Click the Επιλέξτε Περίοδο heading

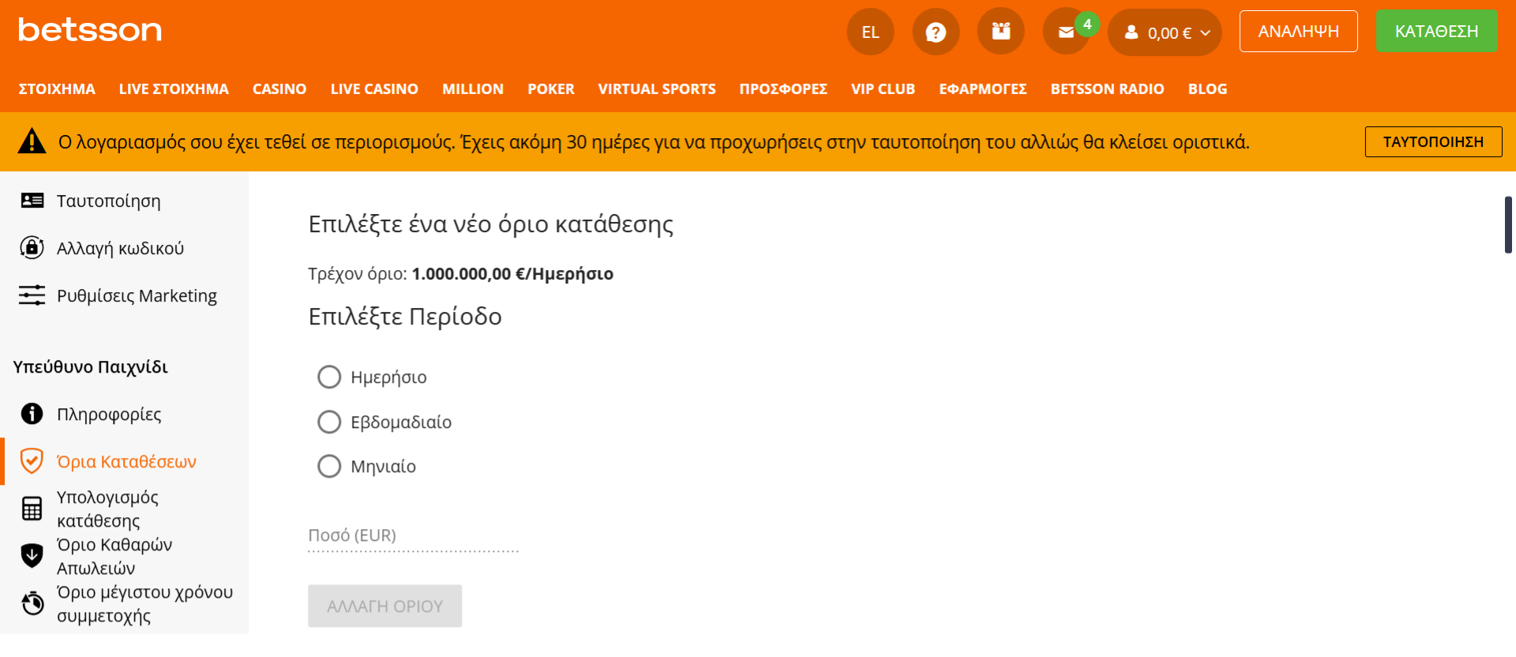tap(405, 317)
